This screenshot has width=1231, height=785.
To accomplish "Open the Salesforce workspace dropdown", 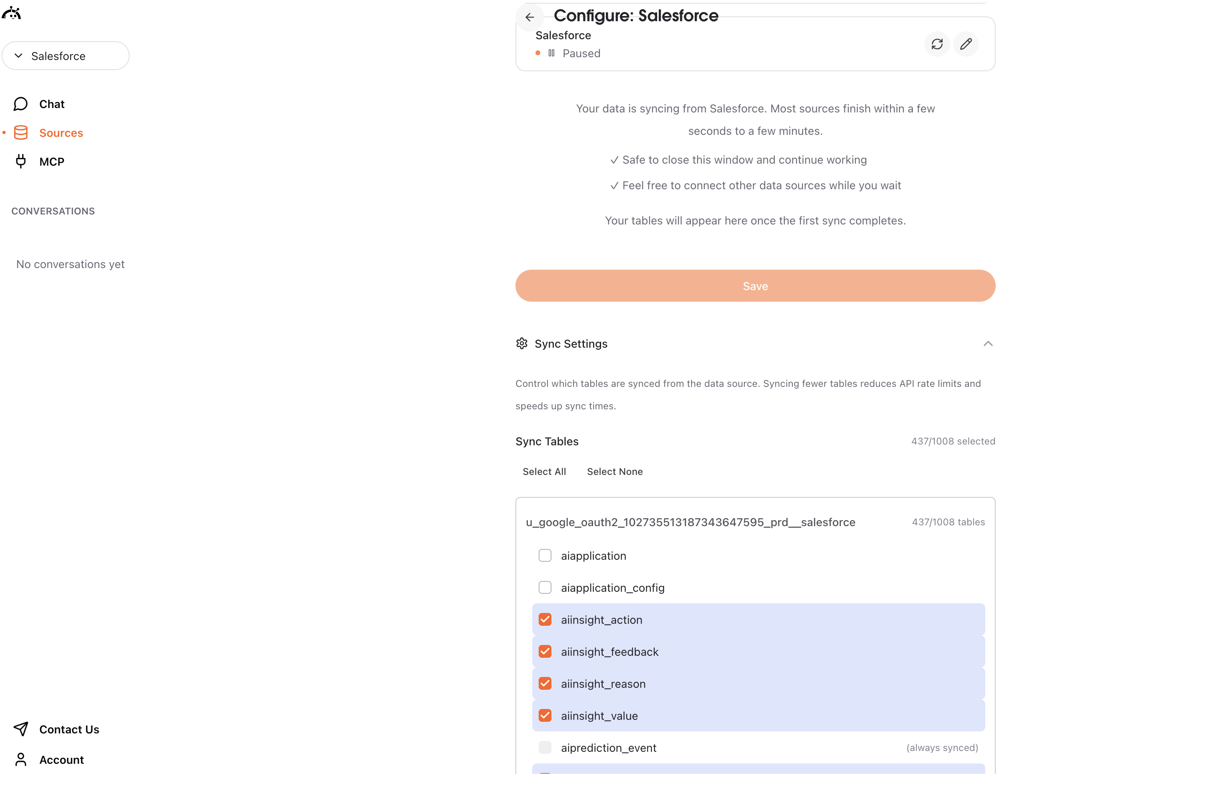I will (x=66, y=55).
